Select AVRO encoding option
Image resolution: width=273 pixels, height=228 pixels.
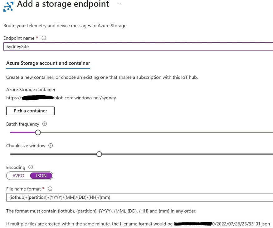click(x=18, y=176)
